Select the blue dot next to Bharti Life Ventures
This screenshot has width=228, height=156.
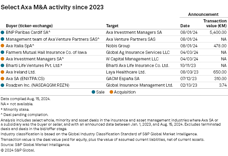click(3, 65)
